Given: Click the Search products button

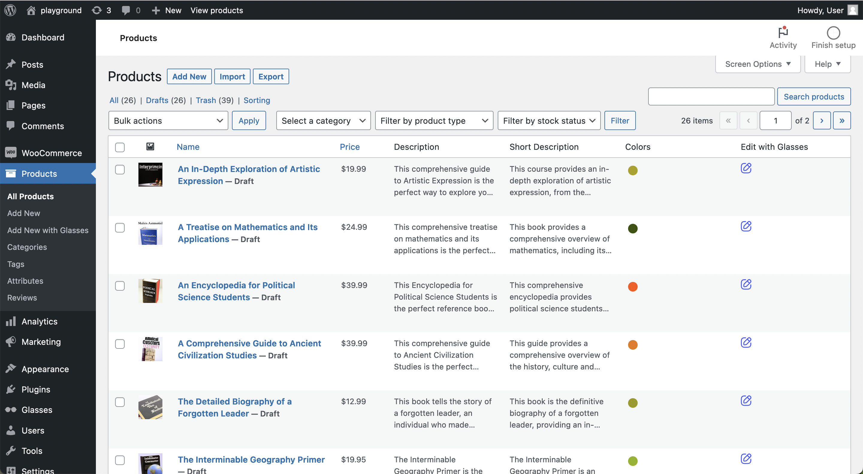Looking at the screenshot, I should (814, 96).
